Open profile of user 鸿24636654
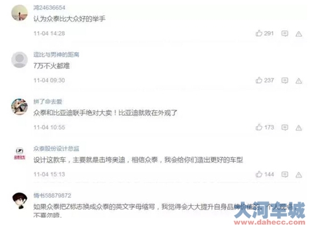Viewport: 313px width, 230px height. point(50,7)
